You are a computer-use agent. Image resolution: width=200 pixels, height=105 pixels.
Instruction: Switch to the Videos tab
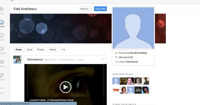[52, 50]
